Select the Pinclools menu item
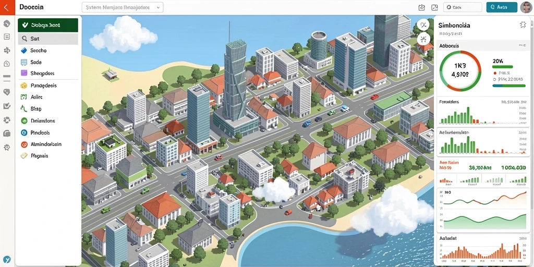Image resolution: width=534 pixels, height=267 pixels. (x=40, y=132)
